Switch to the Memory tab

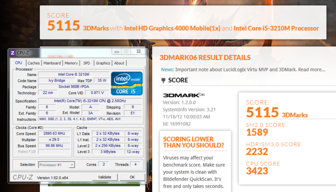71,63
